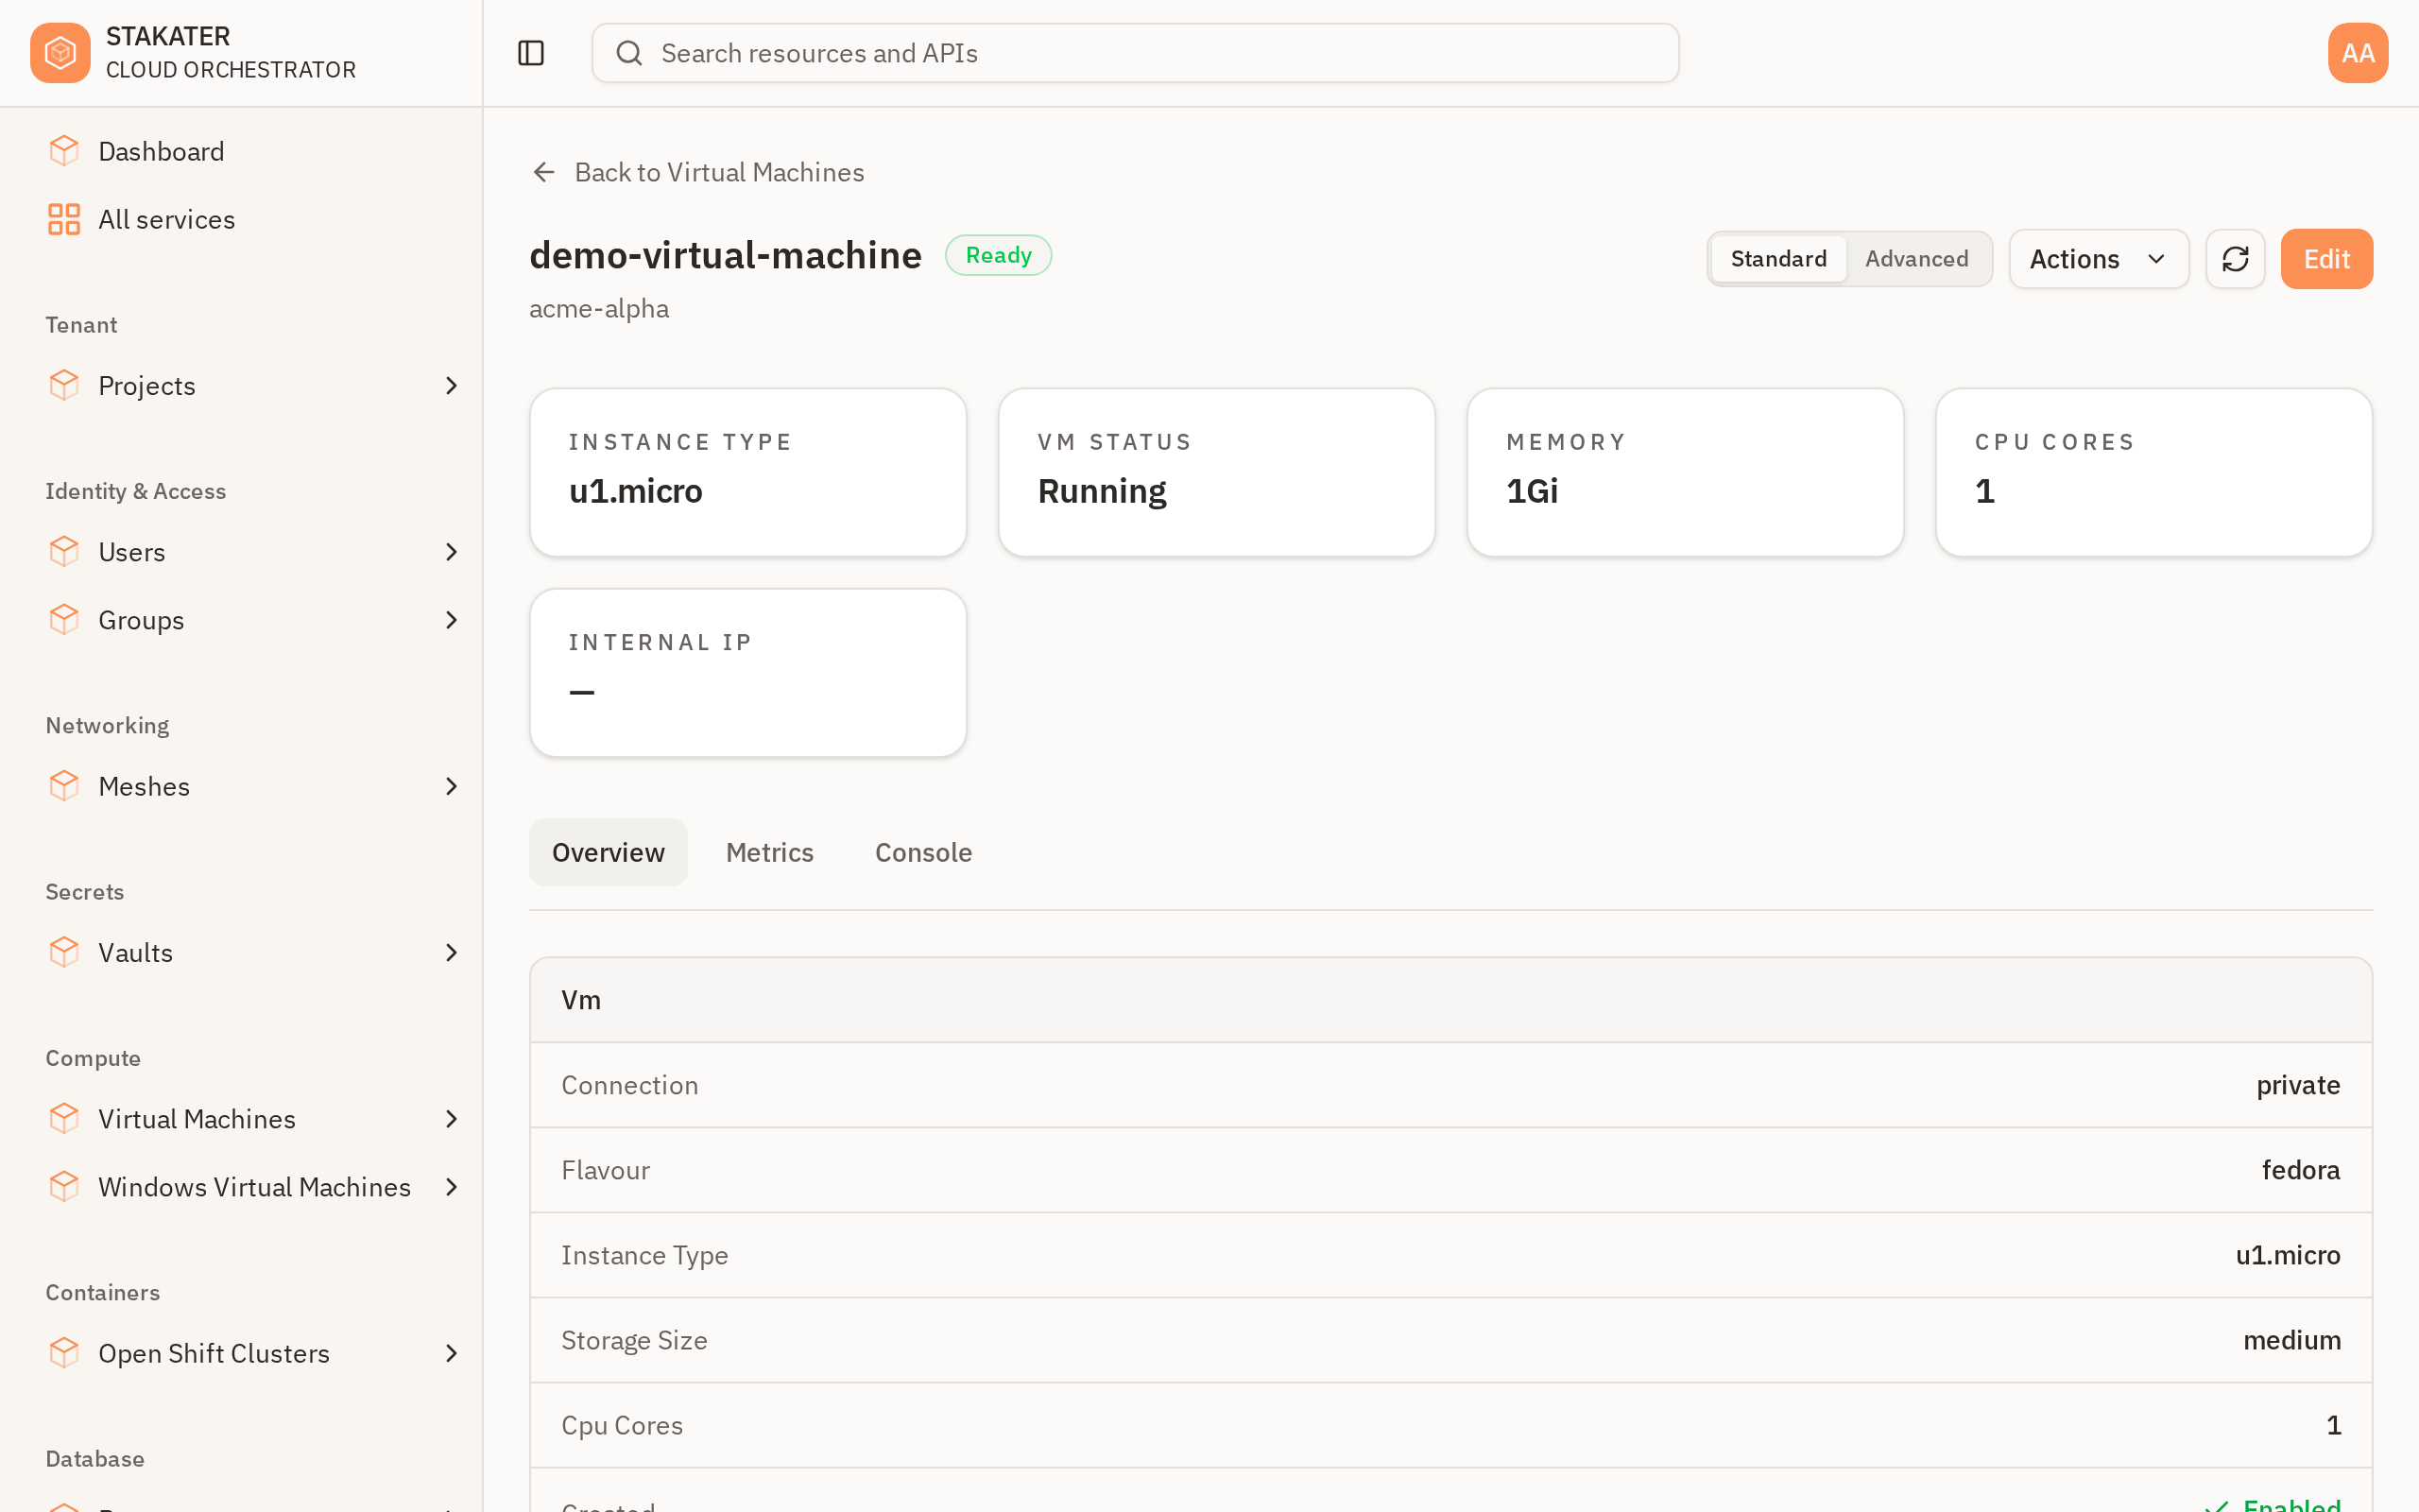Click the 'u1.micro' Instance Type row value
The image size is (2419, 1512).
[x=2288, y=1255]
